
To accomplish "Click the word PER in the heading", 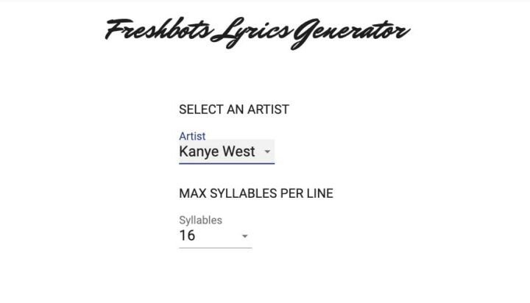I will click(x=291, y=193).
